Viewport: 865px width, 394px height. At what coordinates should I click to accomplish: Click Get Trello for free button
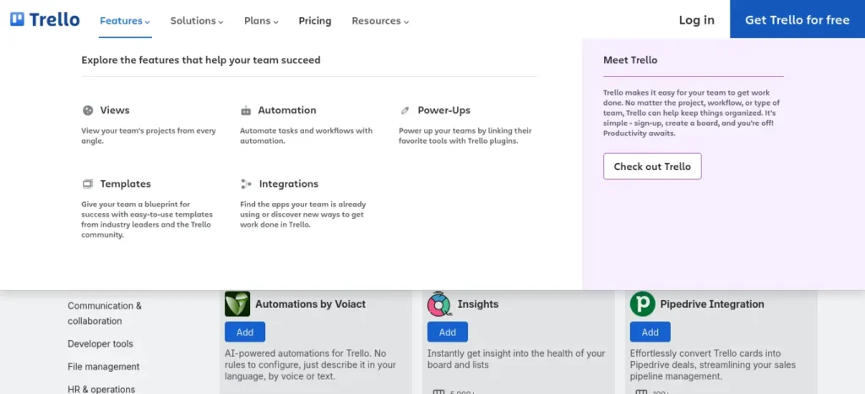pos(797,19)
